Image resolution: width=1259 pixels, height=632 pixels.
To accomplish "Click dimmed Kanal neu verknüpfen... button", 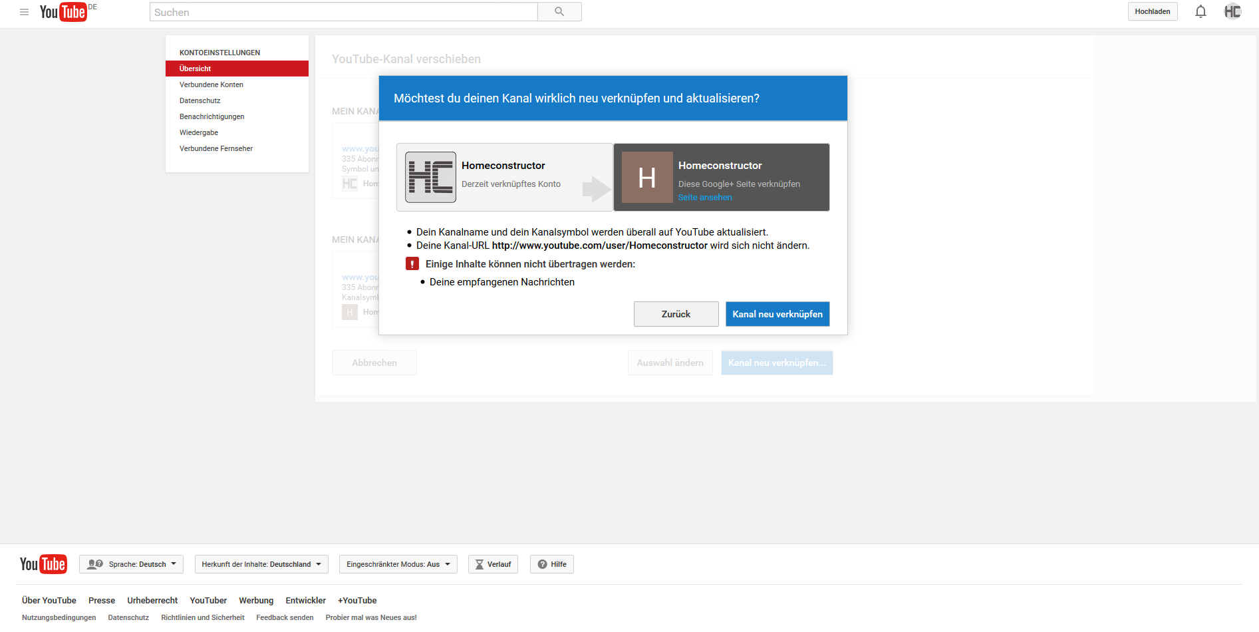I will 777,363.
